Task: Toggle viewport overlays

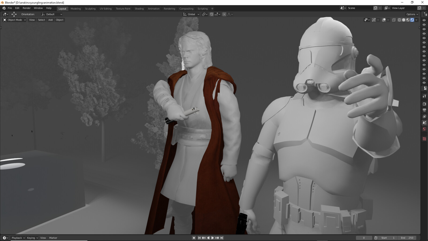Action: [x=384, y=20]
